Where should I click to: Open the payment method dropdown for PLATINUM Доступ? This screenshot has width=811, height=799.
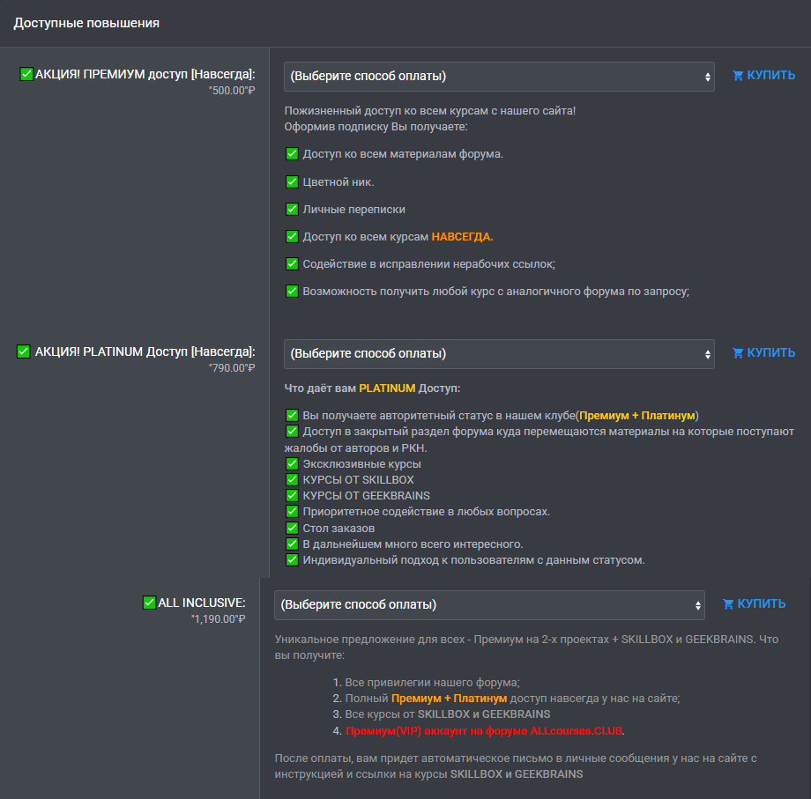point(499,354)
